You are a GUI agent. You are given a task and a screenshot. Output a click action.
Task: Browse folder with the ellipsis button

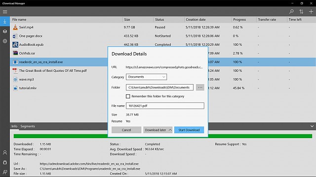pos(200,88)
